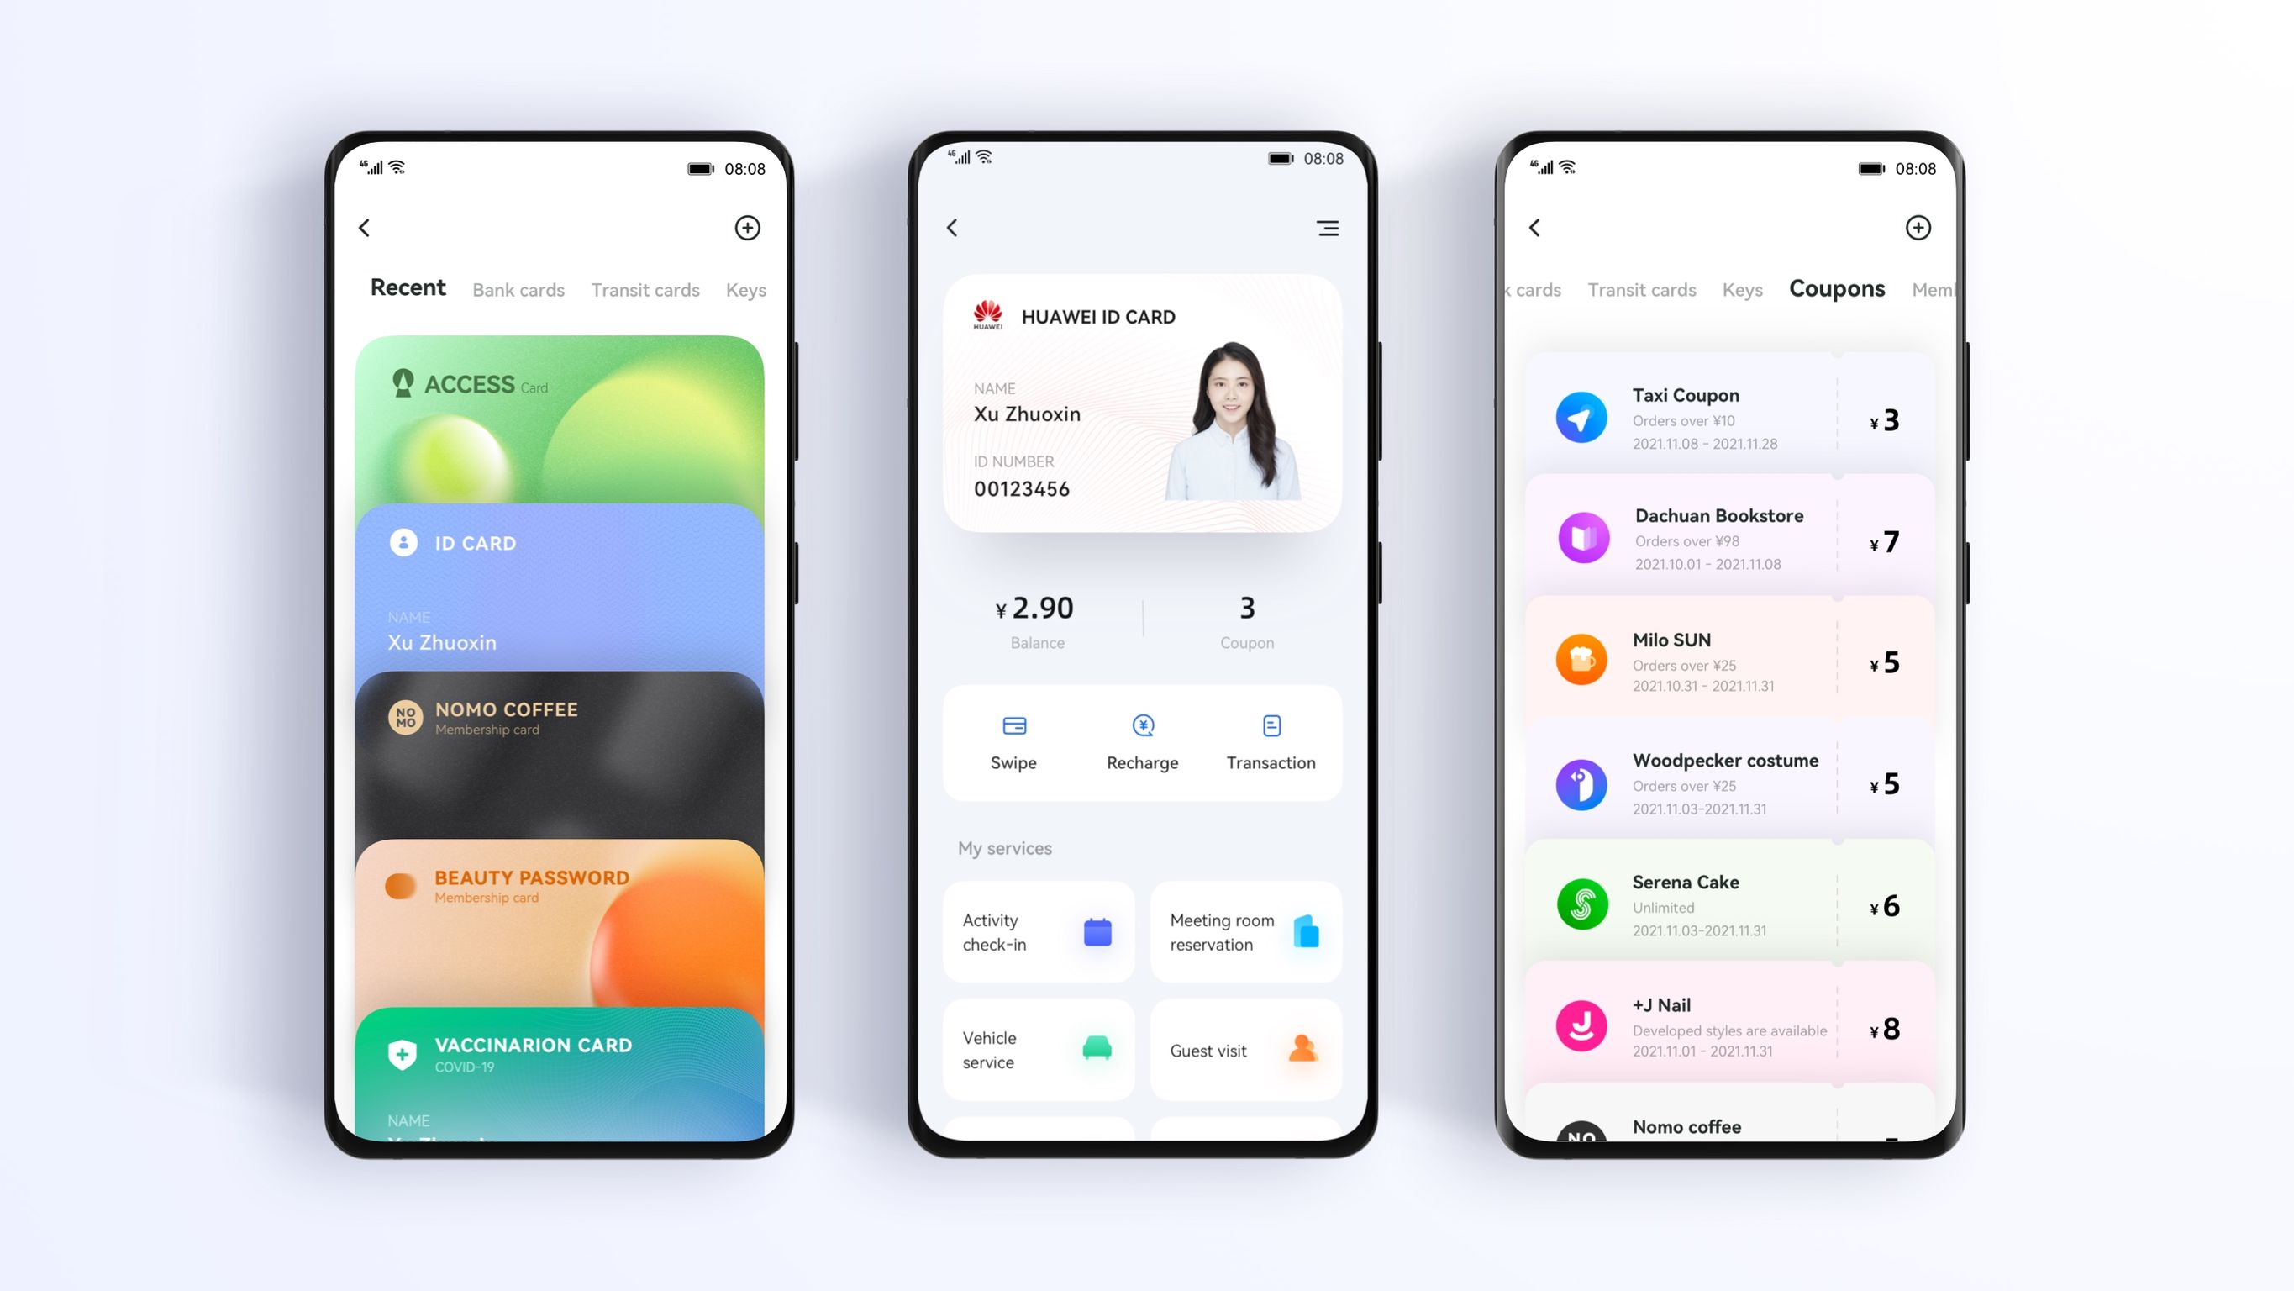Expand the Recent cards dropdown
Viewport: 2294px width, 1291px height.
point(407,288)
